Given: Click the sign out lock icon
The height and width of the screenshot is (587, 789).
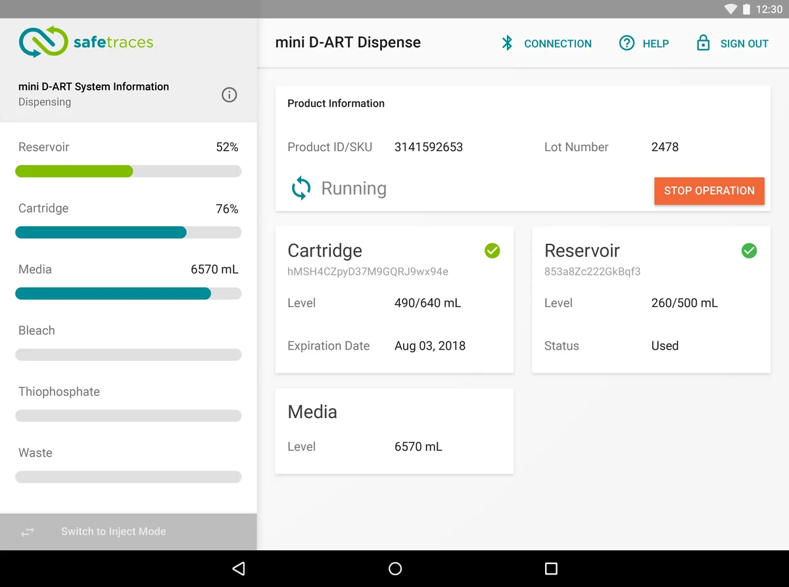Looking at the screenshot, I should coord(703,43).
